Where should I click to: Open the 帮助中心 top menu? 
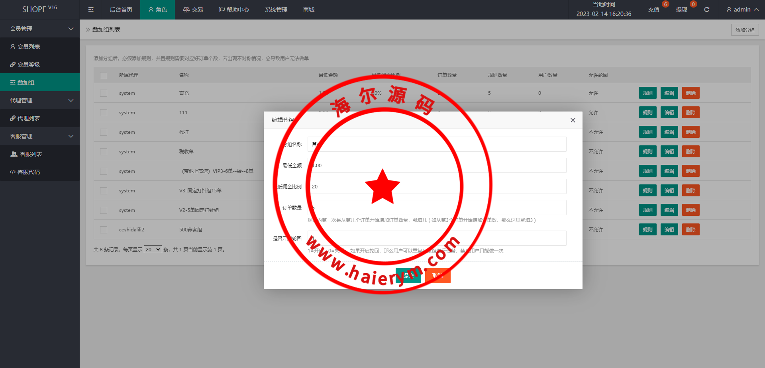pos(234,10)
